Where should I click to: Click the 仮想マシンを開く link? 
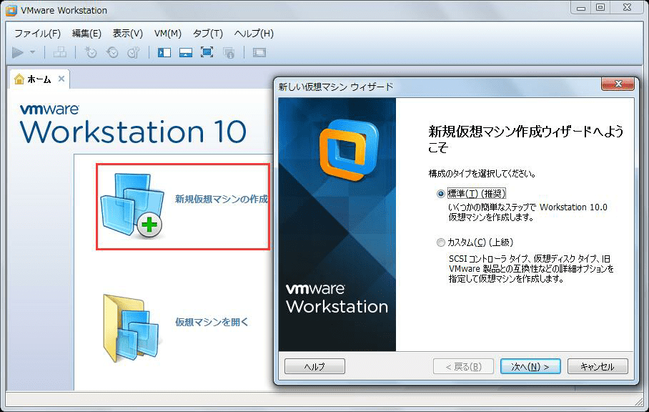point(212,322)
